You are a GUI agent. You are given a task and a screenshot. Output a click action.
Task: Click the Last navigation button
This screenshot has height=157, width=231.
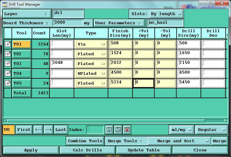click(61, 130)
